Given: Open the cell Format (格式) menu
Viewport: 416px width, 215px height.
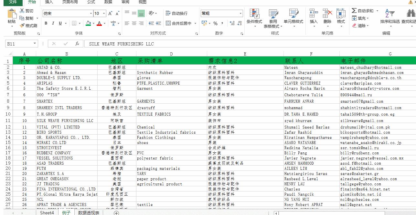Looking at the screenshot, I should [341, 18].
